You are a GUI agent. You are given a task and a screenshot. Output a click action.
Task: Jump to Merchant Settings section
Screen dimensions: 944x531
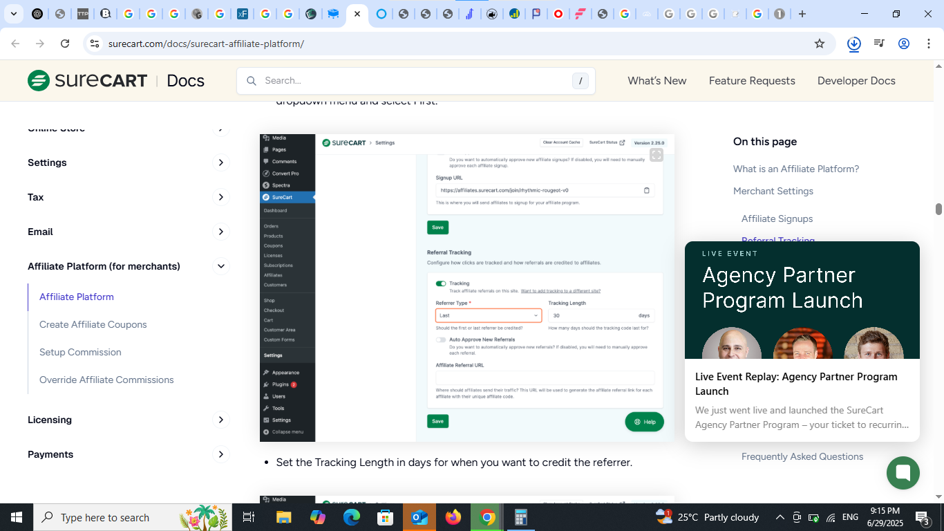point(773,191)
